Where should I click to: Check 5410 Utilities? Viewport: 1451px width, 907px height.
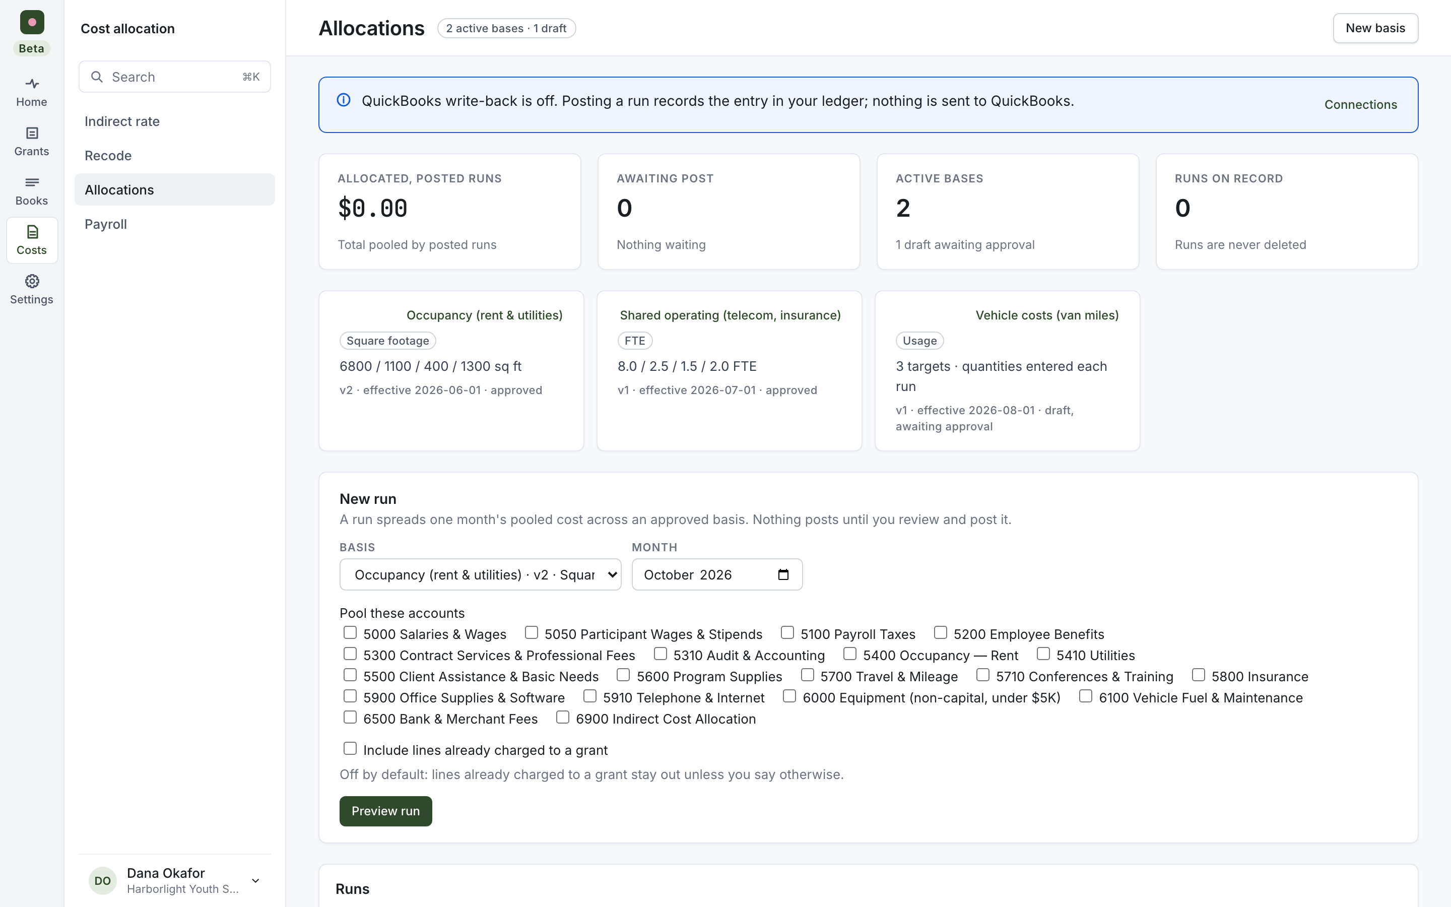coord(1043,654)
